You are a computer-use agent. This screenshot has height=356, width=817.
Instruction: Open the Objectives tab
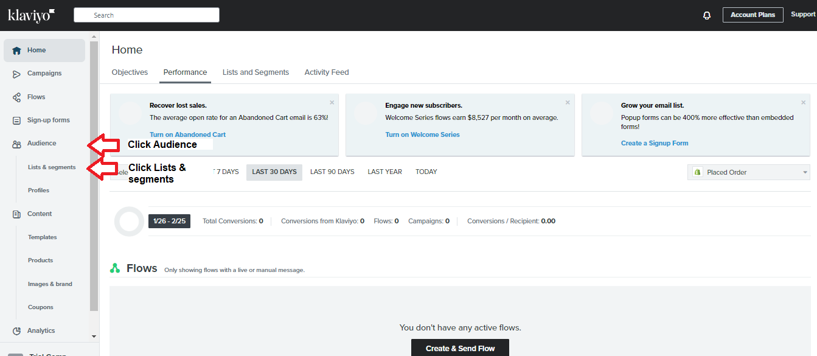click(130, 72)
